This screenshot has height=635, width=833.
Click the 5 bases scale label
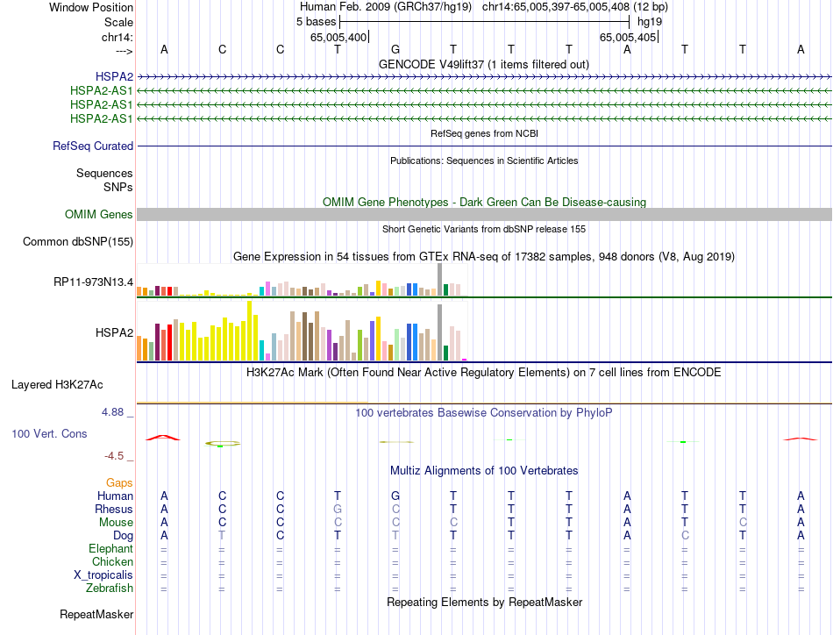coord(316,22)
